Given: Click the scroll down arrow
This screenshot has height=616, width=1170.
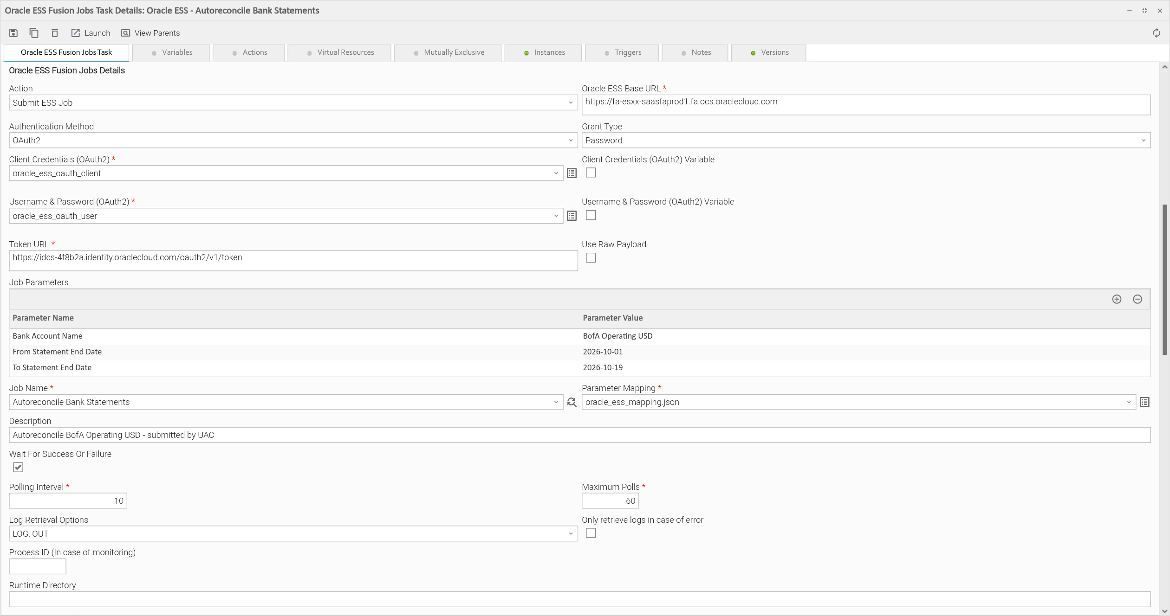Looking at the screenshot, I should 1164,611.
